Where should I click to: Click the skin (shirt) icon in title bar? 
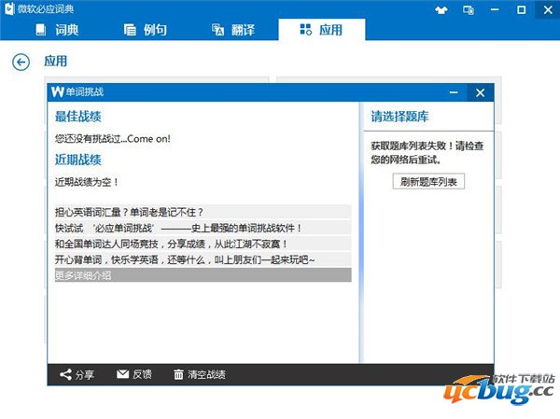(x=441, y=10)
